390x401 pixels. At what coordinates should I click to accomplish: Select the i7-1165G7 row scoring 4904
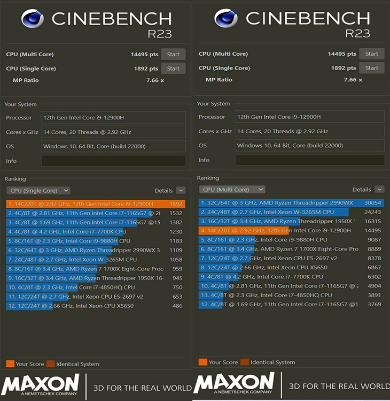(x=291, y=286)
